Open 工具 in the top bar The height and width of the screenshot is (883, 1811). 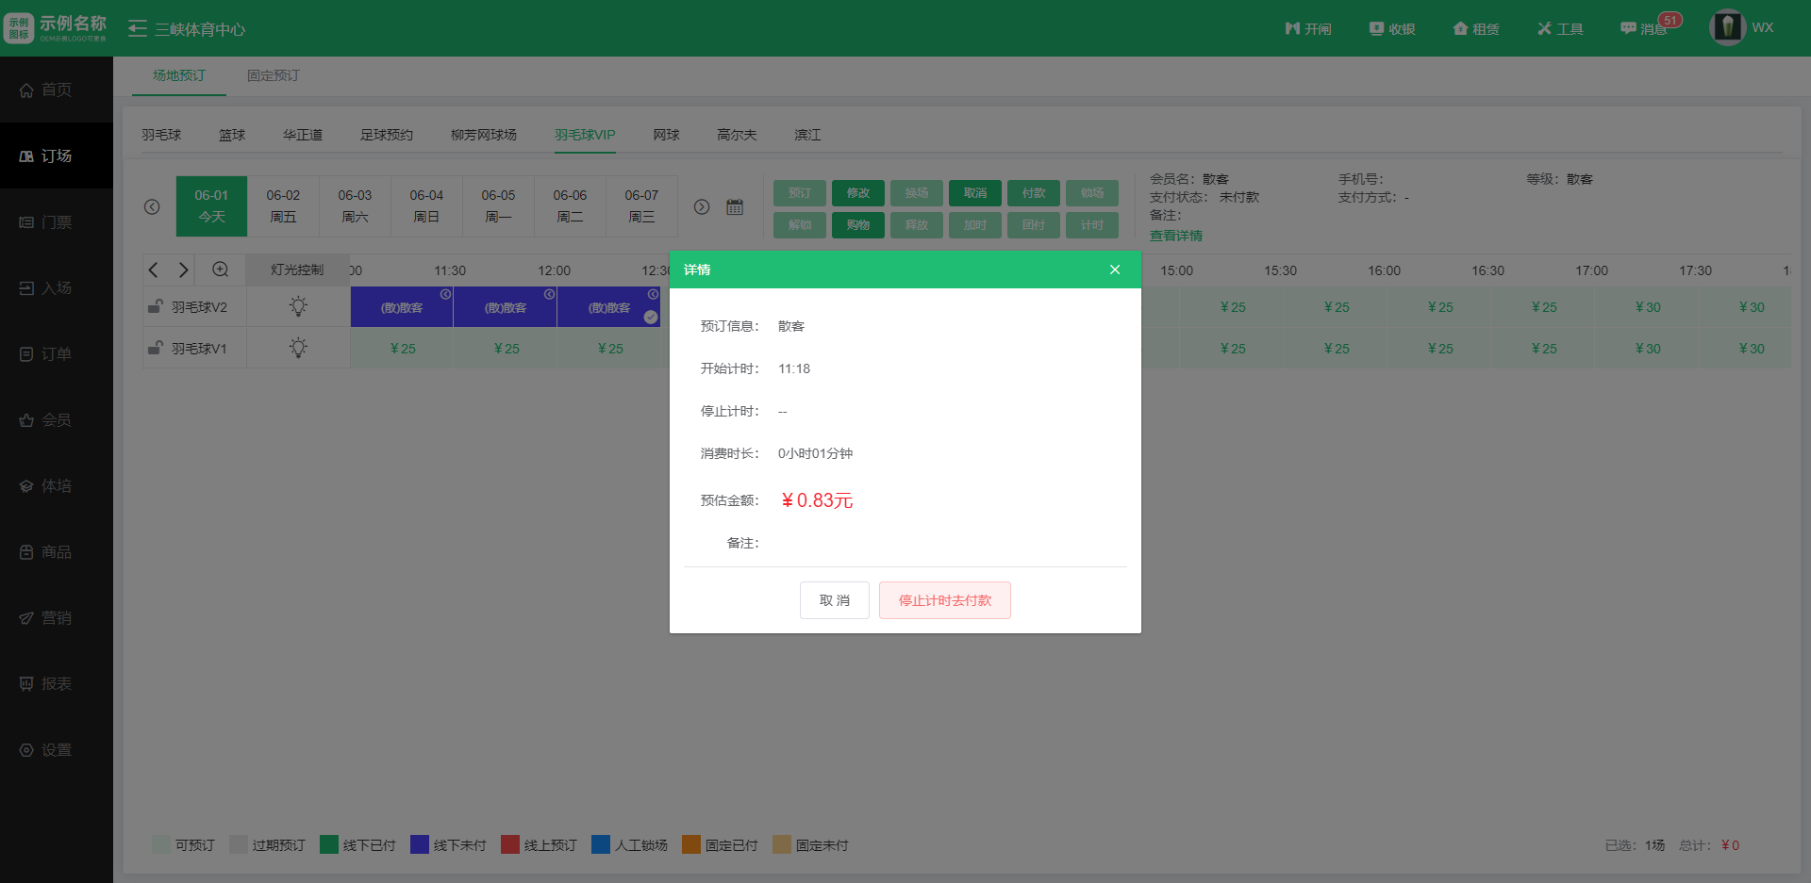(1560, 29)
